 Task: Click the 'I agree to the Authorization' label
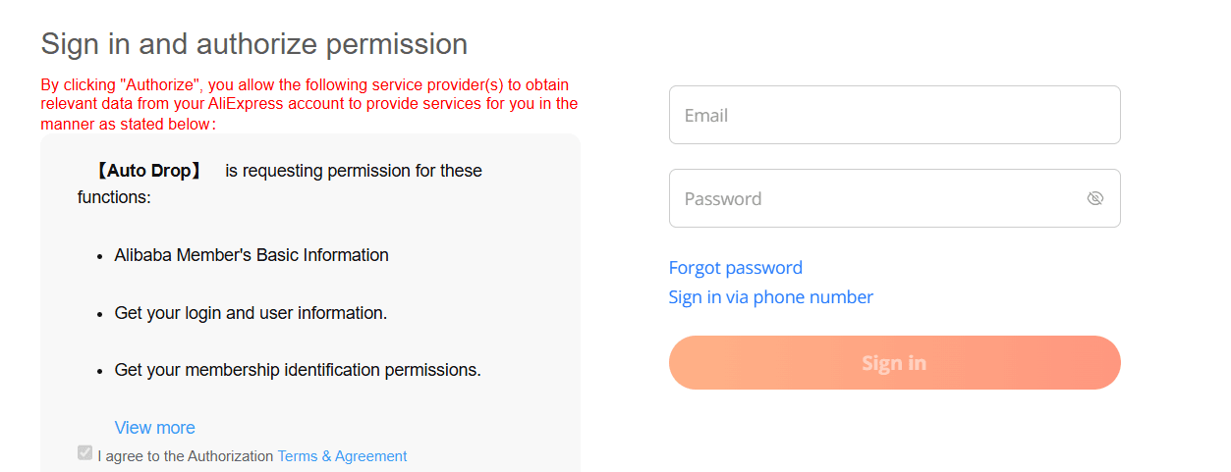point(186,456)
